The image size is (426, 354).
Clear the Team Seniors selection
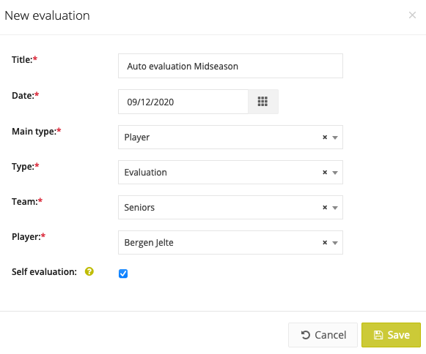click(325, 208)
